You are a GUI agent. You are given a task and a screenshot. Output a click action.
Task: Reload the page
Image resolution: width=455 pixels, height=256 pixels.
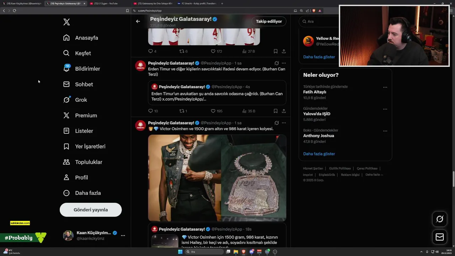pyautogui.click(x=15, y=11)
